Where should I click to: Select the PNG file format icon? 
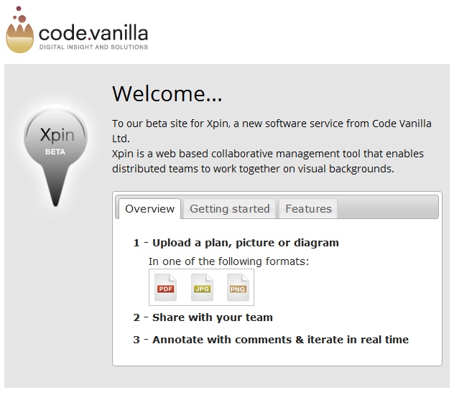(238, 287)
